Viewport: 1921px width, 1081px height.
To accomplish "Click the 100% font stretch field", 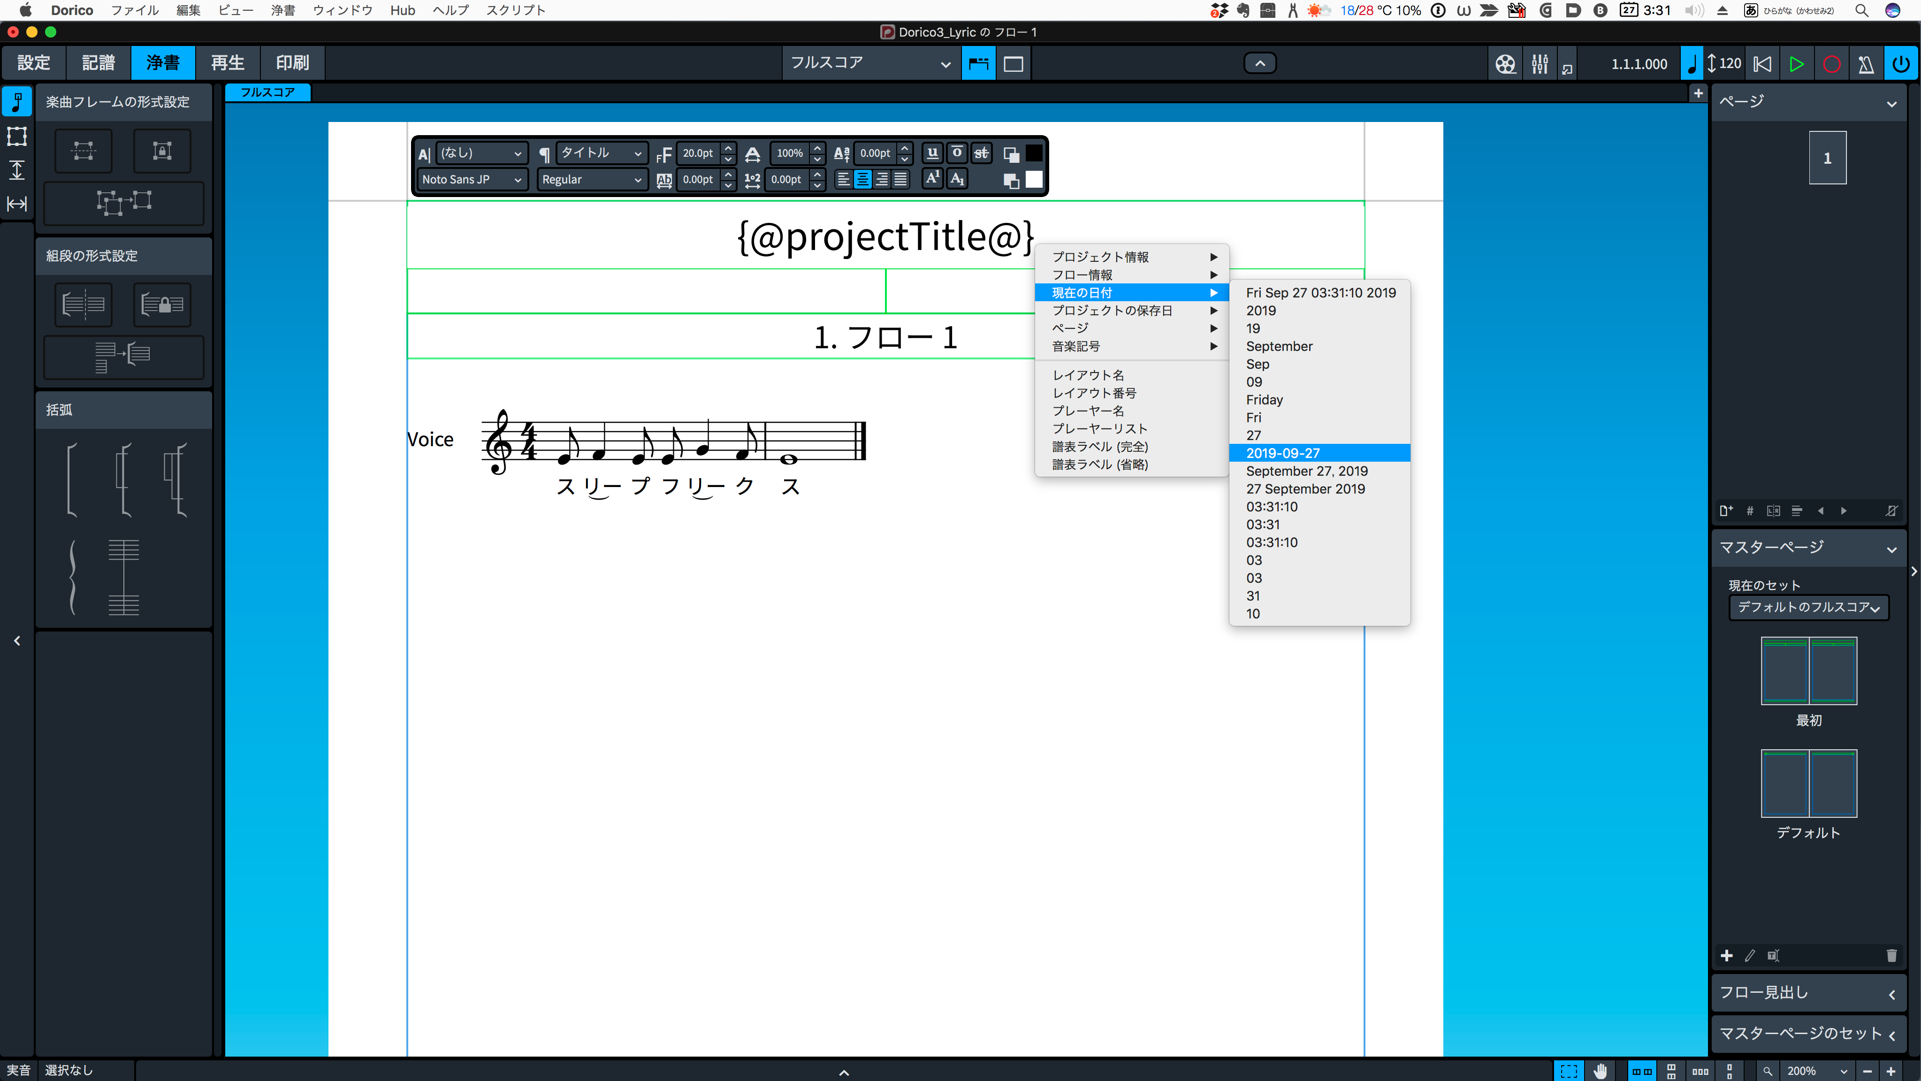I will click(790, 153).
